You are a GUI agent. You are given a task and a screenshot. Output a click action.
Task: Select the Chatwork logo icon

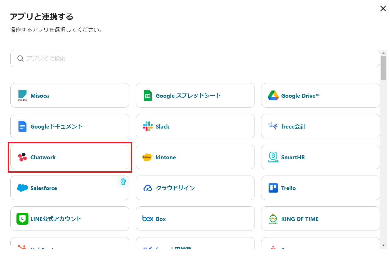tap(22, 157)
